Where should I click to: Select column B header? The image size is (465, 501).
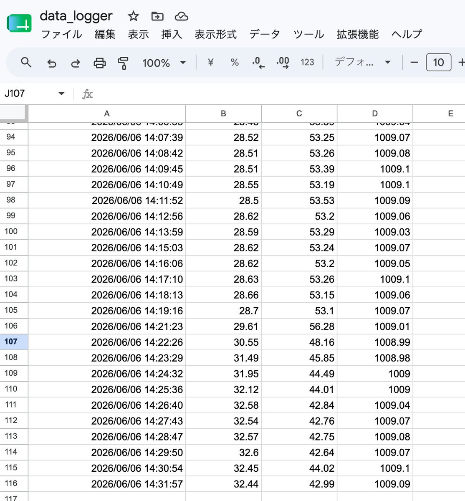223,114
